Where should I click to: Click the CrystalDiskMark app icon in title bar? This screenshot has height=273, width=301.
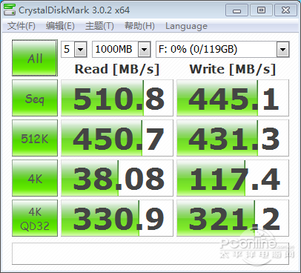pyautogui.click(x=10, y=10)
